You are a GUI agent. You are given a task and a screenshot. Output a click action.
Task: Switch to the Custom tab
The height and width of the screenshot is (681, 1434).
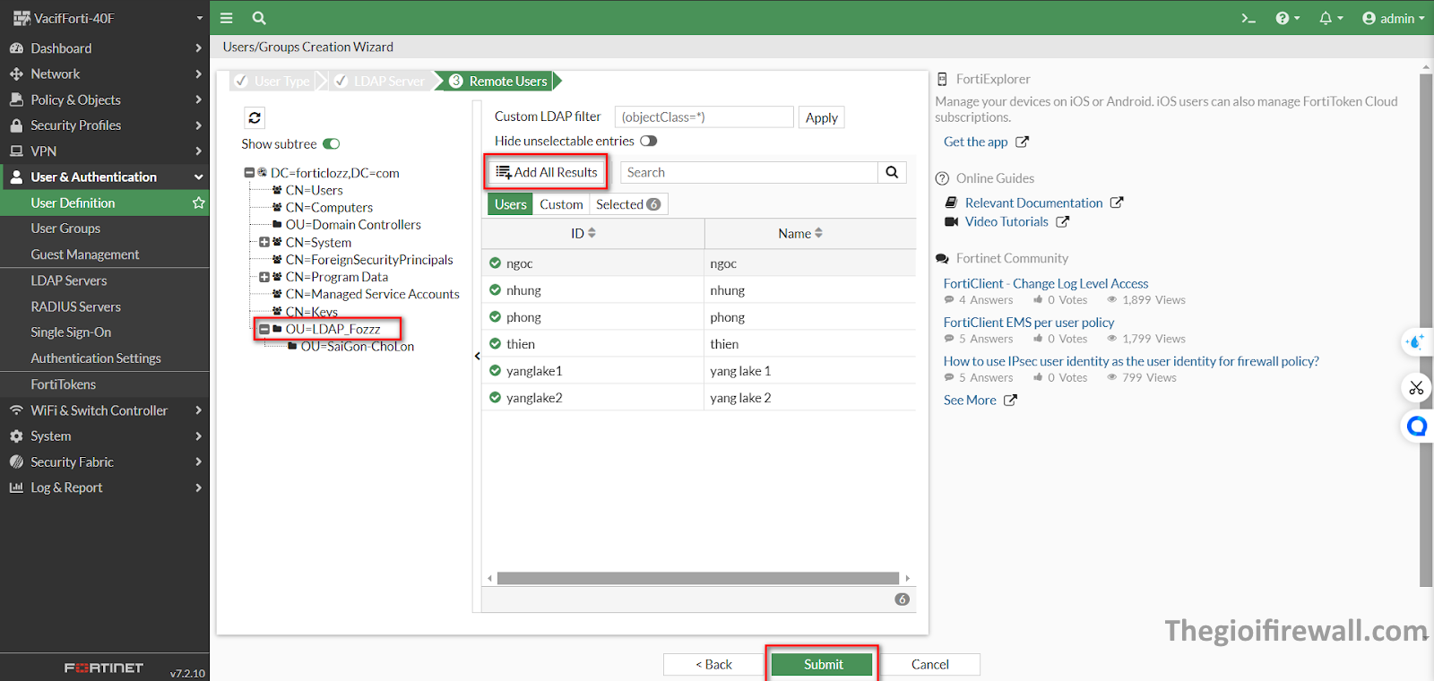pos(561,204)
